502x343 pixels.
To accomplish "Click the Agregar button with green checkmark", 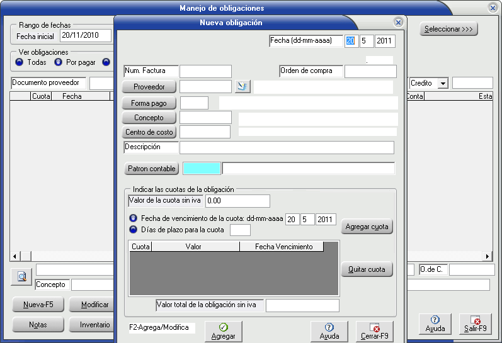I will [223, 331].
